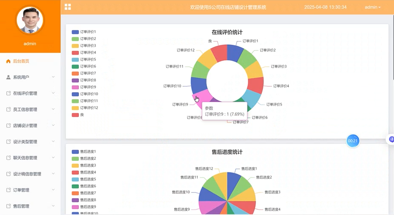Click the translate icon at right edge
The width and height of the screenshot is (394, 215).
click(x=391, y=139)
